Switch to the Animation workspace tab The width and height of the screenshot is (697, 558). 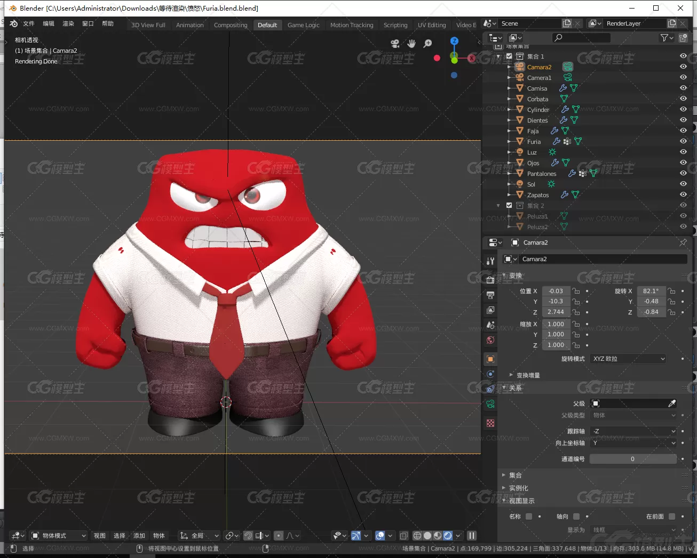190,25
